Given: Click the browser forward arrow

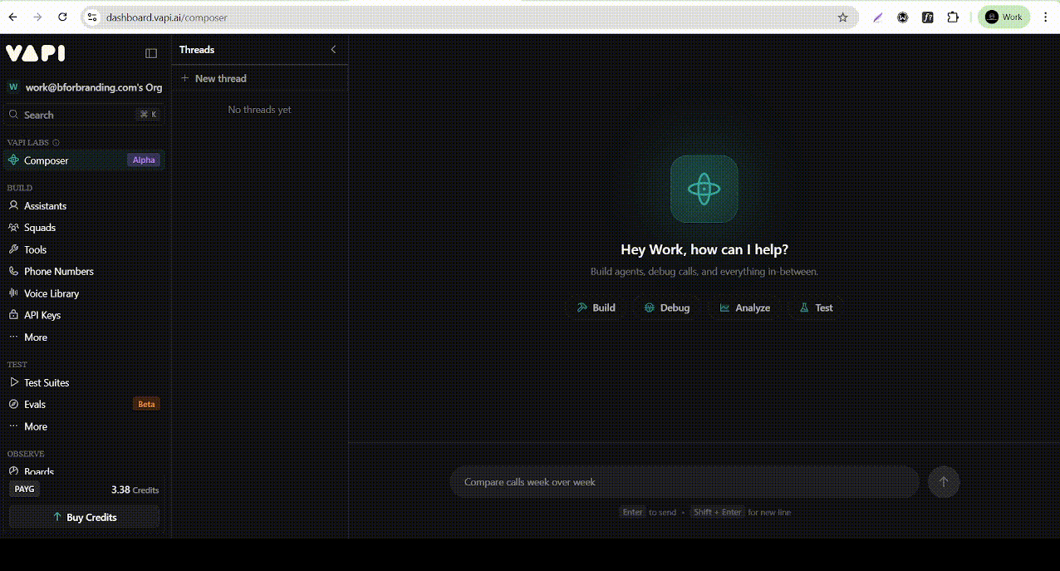Looking at the screenshot, I should (37, 17).
